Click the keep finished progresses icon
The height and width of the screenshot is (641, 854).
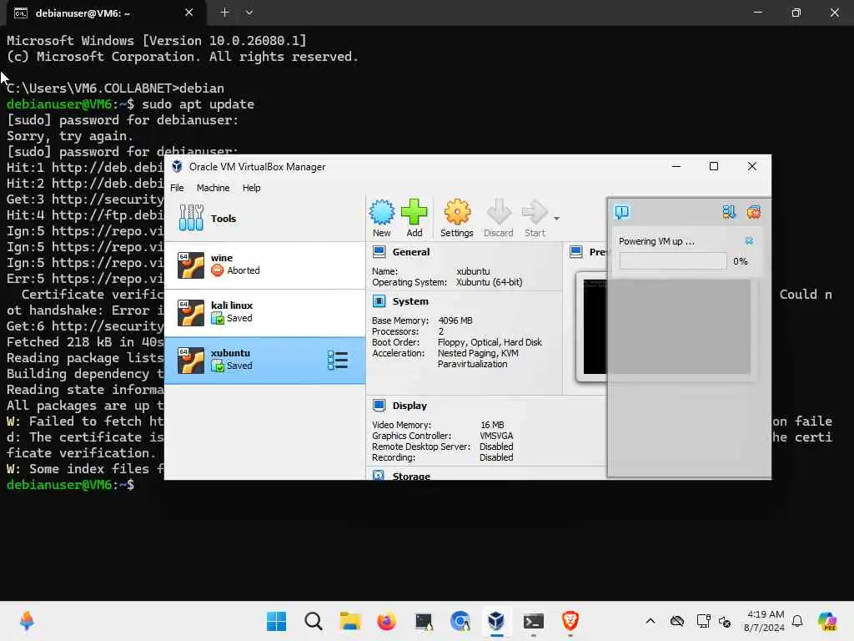(x=729, y=212)
